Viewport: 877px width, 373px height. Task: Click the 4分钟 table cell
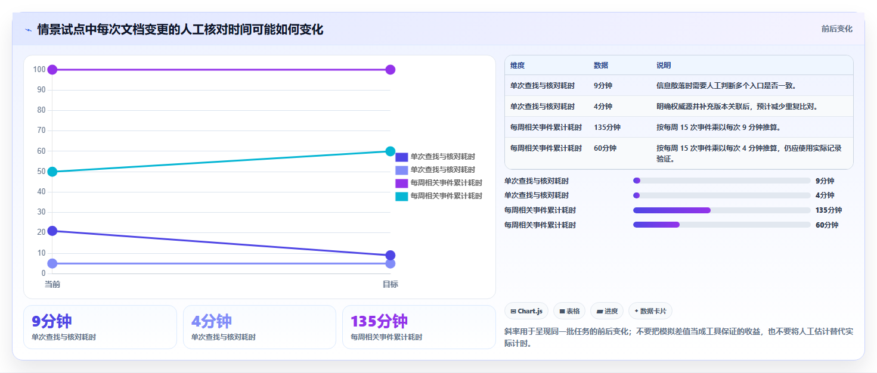603,107
